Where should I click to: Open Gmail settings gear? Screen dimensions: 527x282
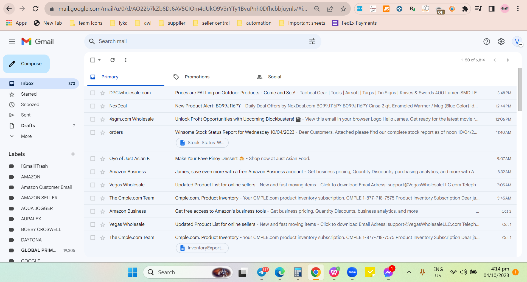(x=501, y=41)
